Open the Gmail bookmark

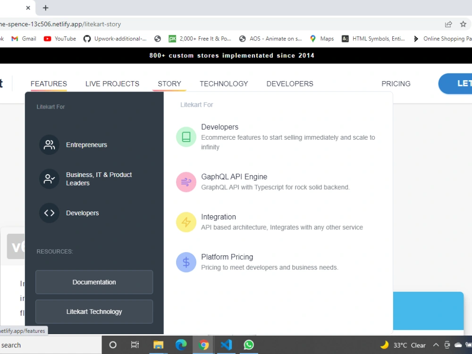pyautogui.click(x=24, y=39)
